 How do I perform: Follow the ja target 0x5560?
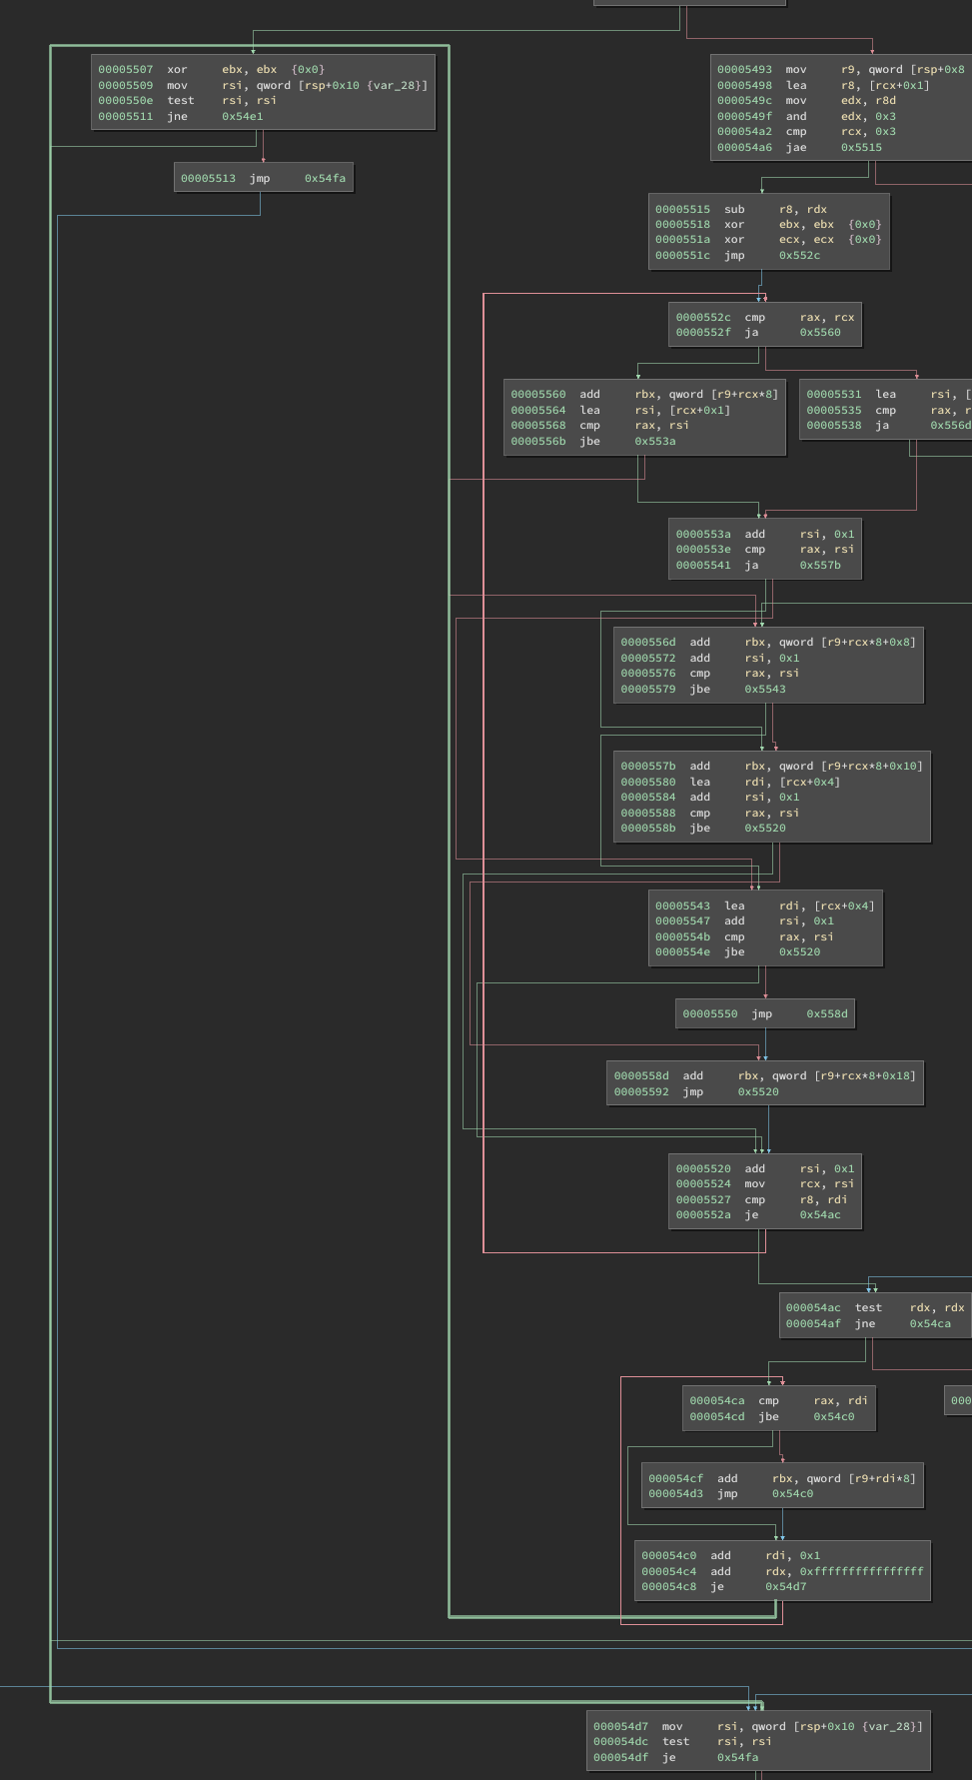point(820,332)
